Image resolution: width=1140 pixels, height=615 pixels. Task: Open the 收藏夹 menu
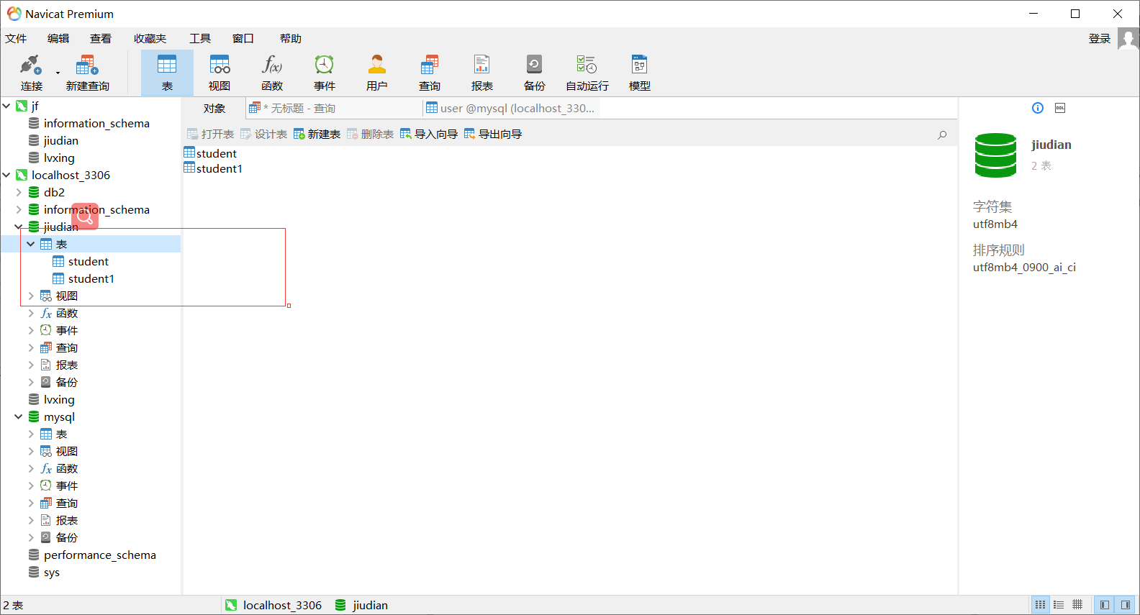click(x=150, y=39)
